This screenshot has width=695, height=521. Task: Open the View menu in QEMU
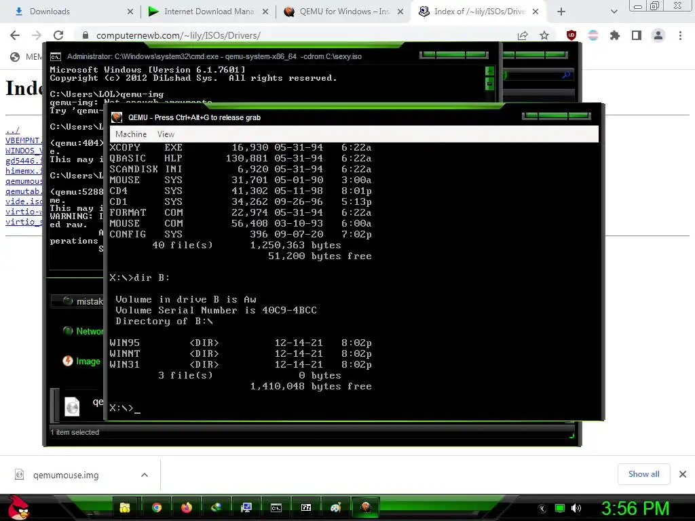click(x=166, y=134)
